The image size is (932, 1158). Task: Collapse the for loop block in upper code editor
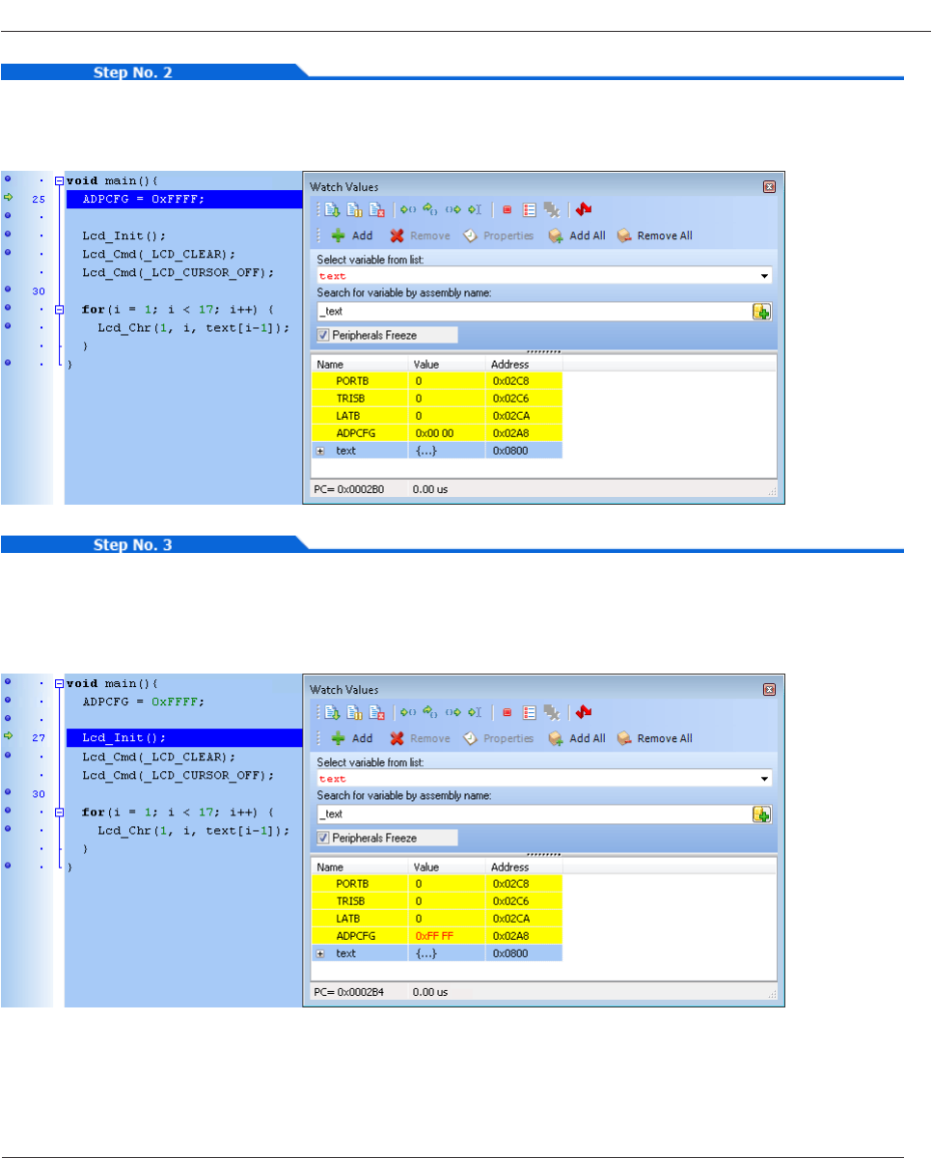tap(59, 310)
